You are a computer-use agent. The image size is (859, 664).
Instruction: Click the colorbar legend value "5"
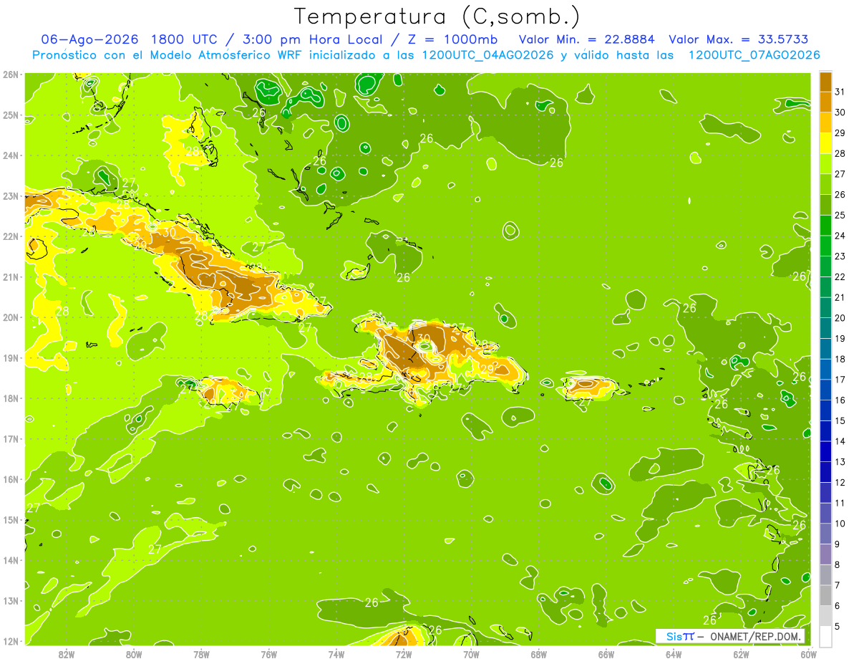pos(838,626)
